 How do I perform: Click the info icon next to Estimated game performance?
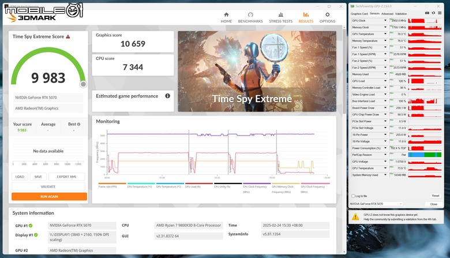coord(168,96)
